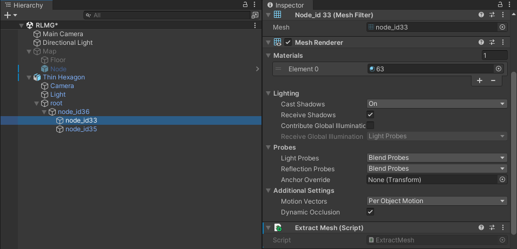
Task: Toggle hierarchy search mode icon
Action: 255,15
